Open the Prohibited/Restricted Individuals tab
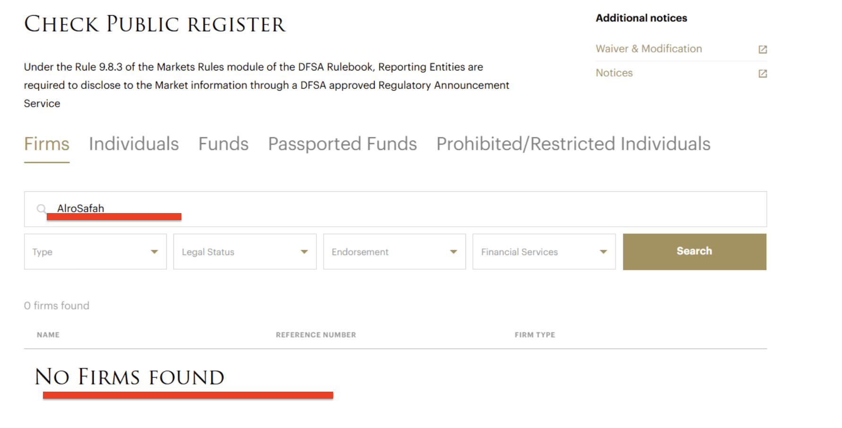The height and width of the screenshot is (428, 842). coord(573,144)
